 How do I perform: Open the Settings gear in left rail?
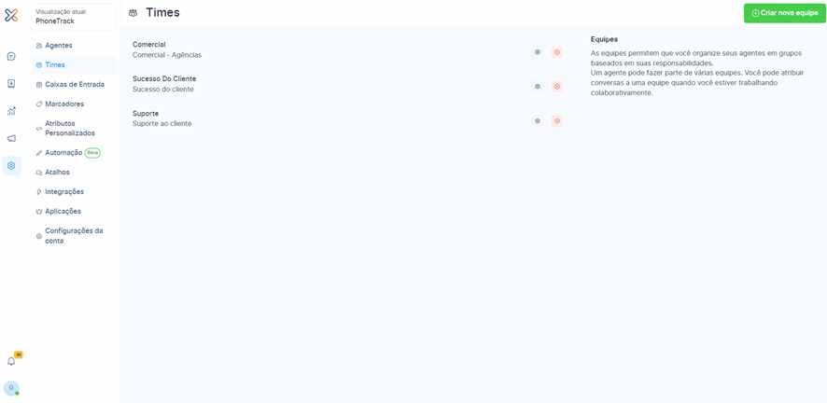pos(11,166)
